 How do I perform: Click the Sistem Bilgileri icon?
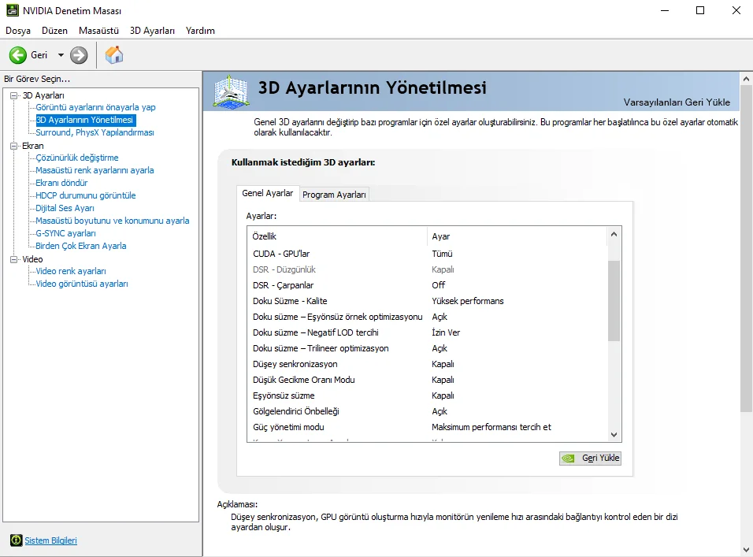pos(17,540)
